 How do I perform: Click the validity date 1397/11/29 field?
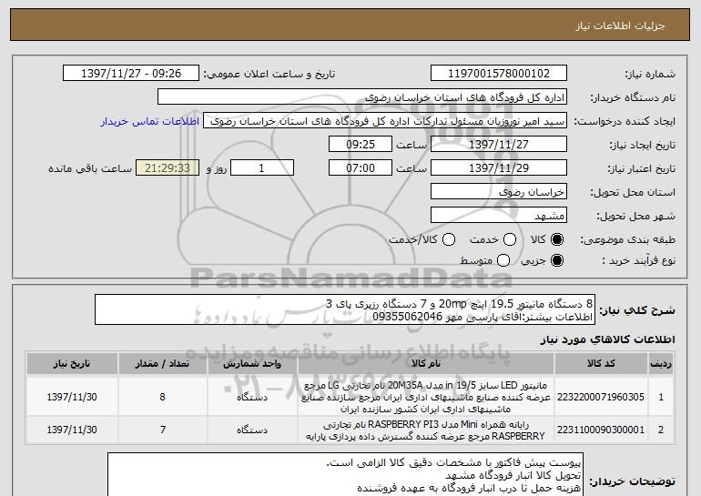pos(499,168)
